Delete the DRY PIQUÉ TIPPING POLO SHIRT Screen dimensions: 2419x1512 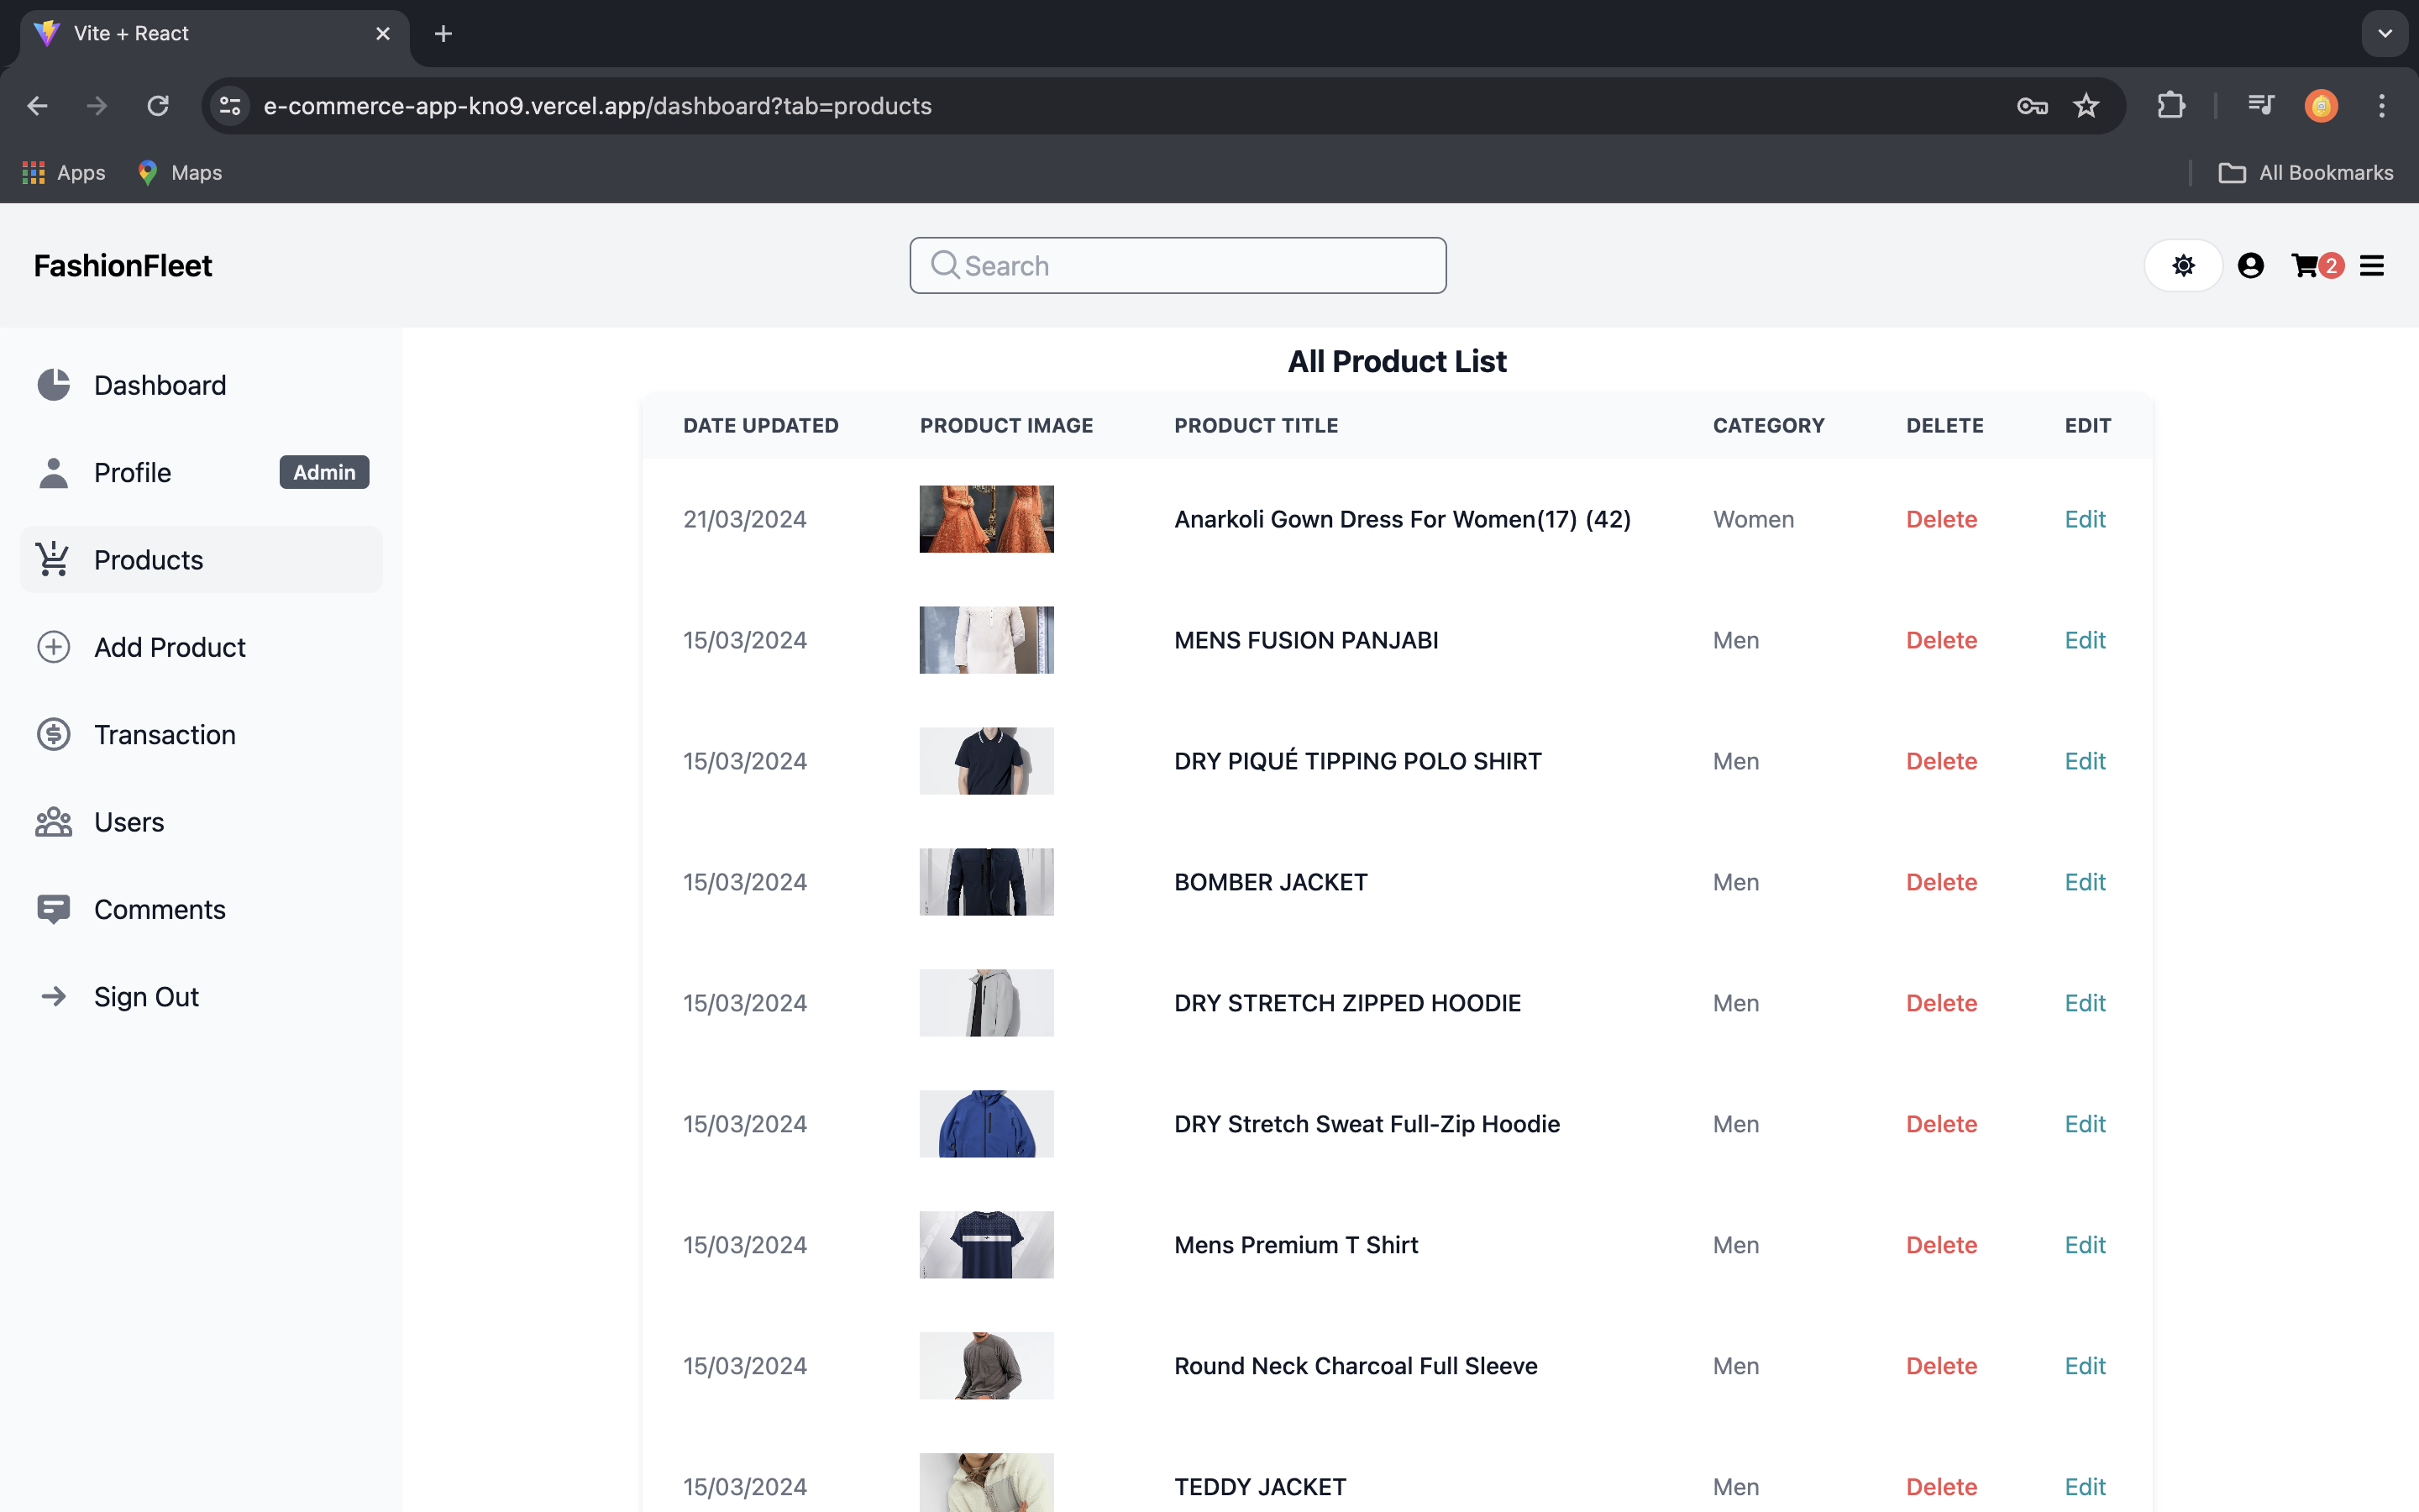(1941, 761)
